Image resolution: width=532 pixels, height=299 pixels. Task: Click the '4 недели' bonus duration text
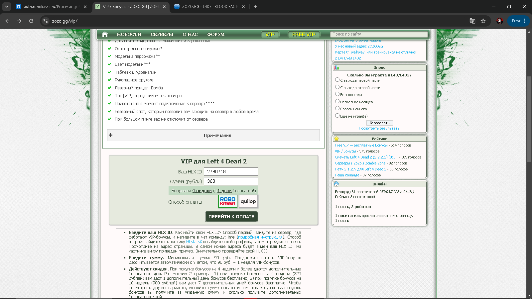click(202, 190)
